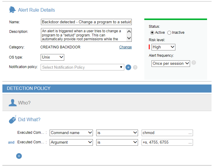This screenshot has height=166, width=219.
Task: Select the Active status radio button
Action: click(x=152, y=33)
